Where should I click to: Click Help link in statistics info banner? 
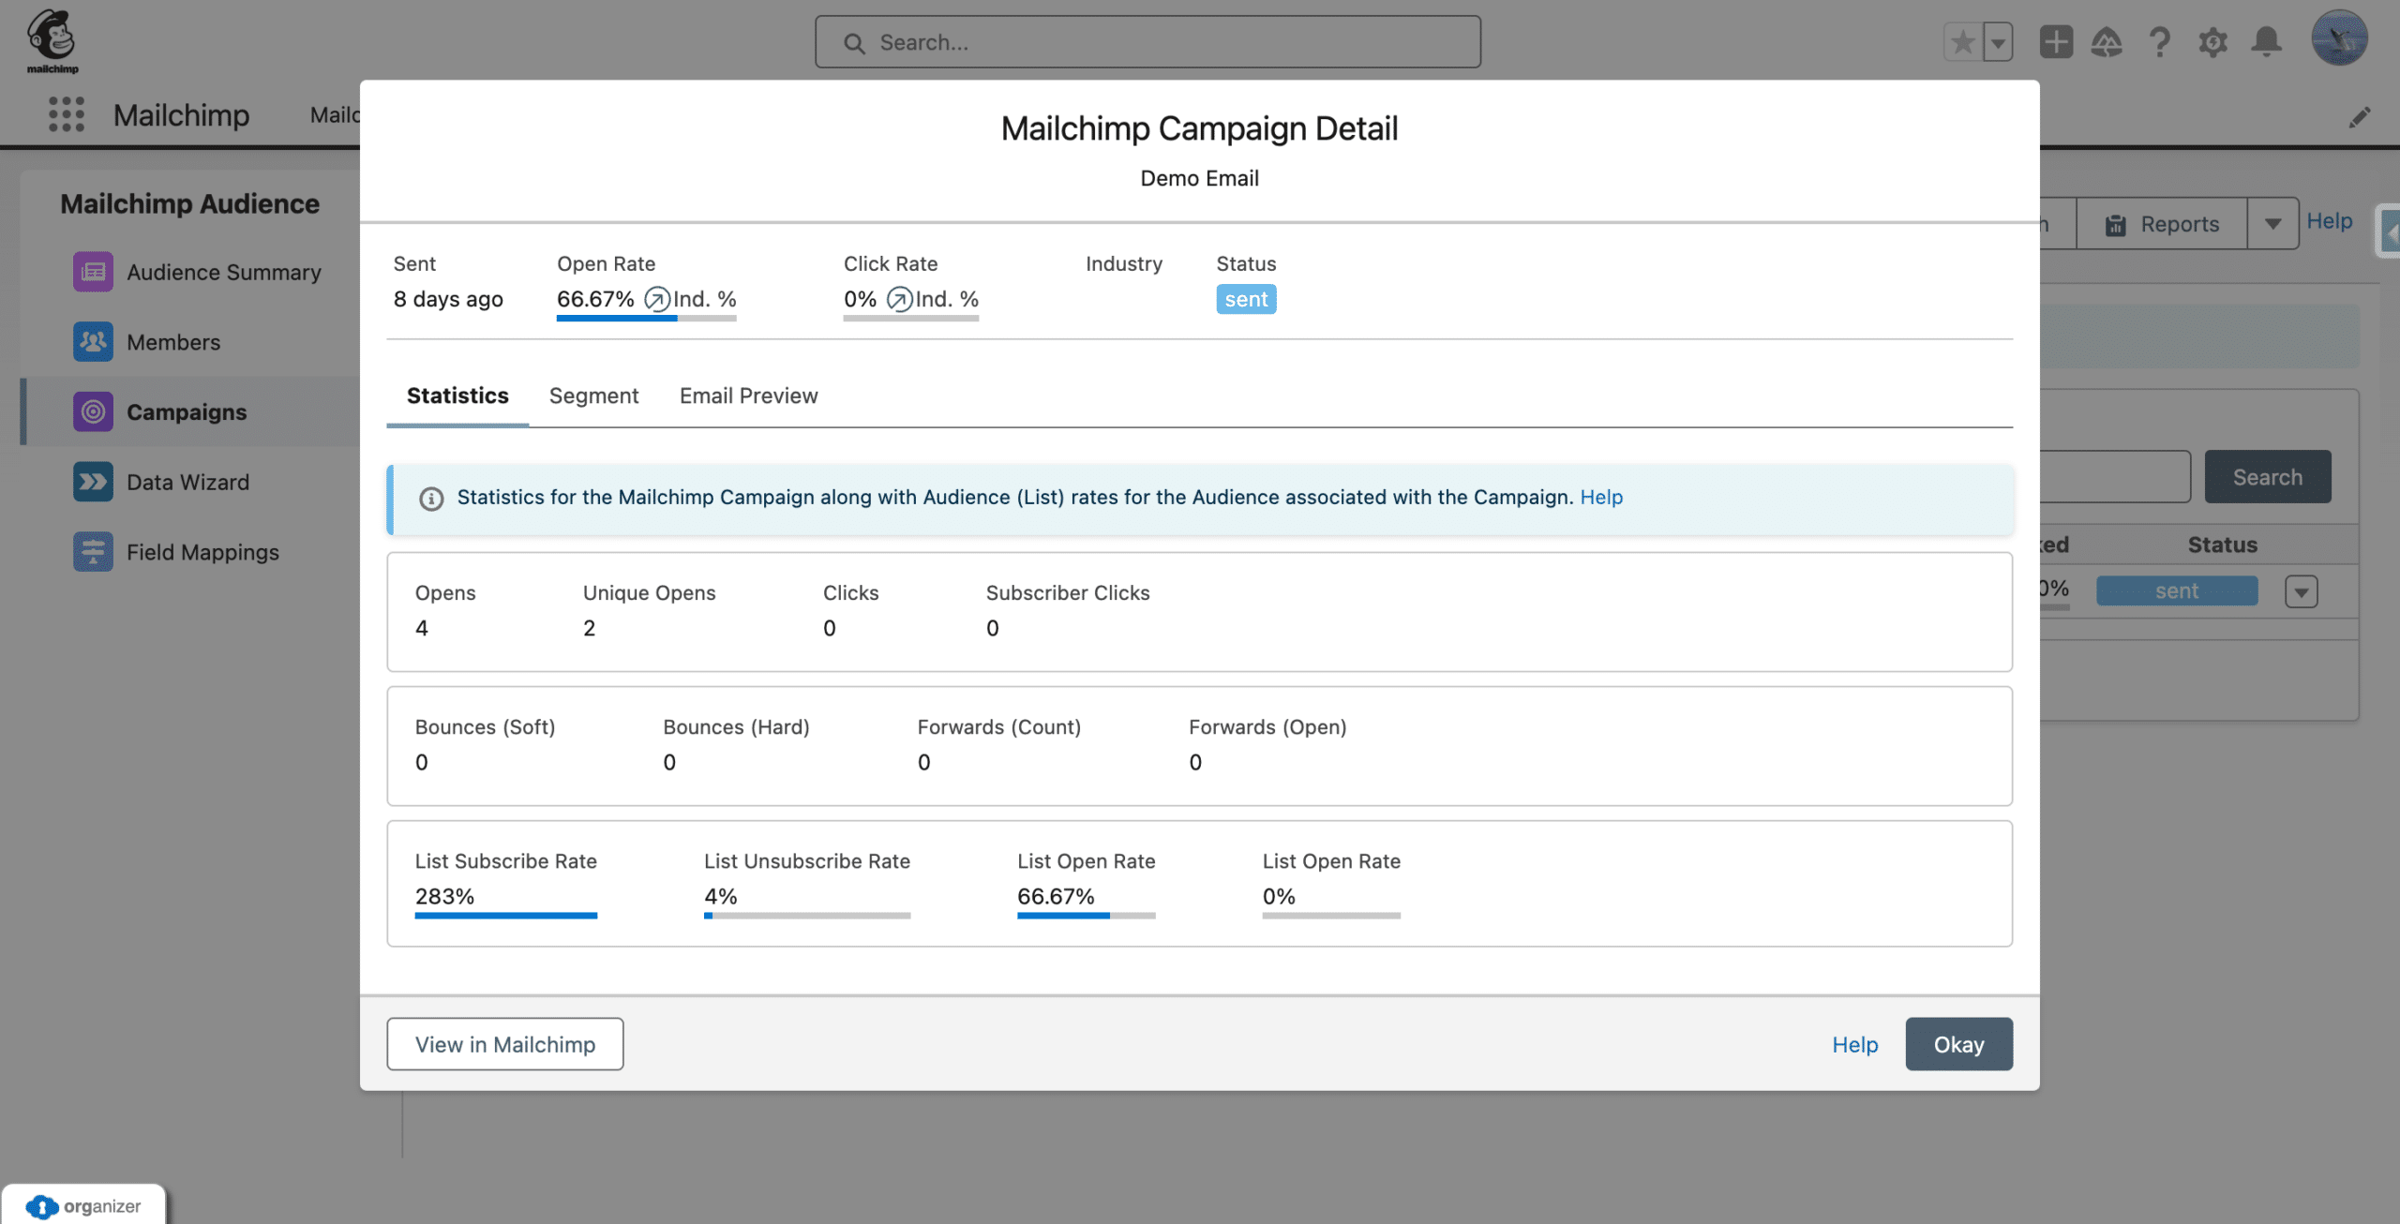(1601, 498)
